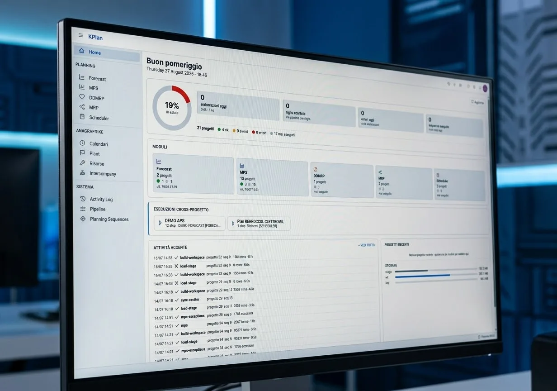The height and width of the screenshot is (391, 557).
Task: Click the Planning Sequences diamond icon
Action: pyautogui.click(x=83, y=219)
